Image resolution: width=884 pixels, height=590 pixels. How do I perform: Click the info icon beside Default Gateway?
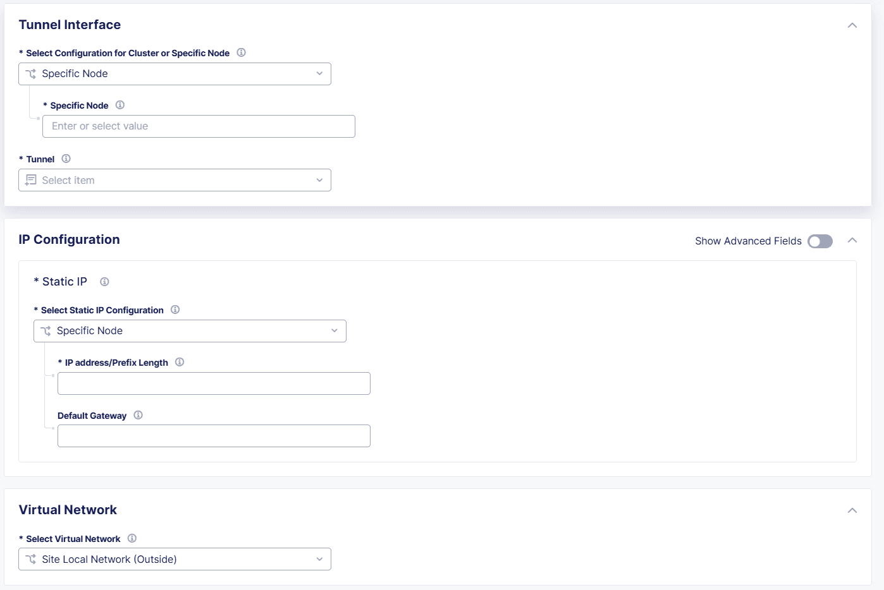coord(138,415)
